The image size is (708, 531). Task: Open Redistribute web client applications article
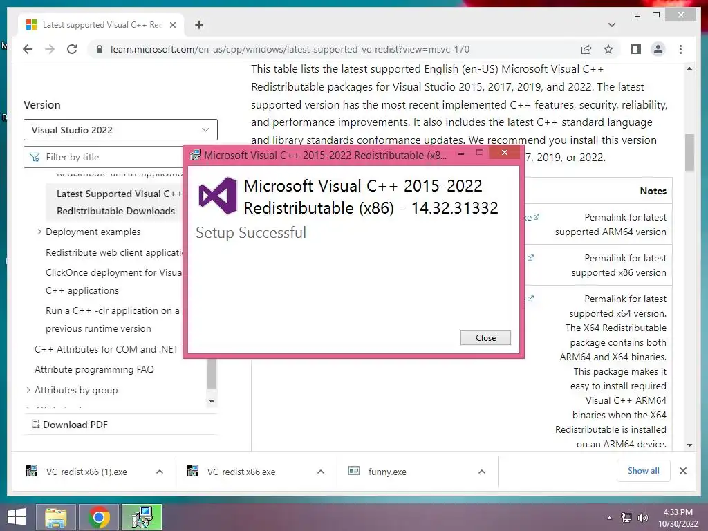tap(114, 252)
